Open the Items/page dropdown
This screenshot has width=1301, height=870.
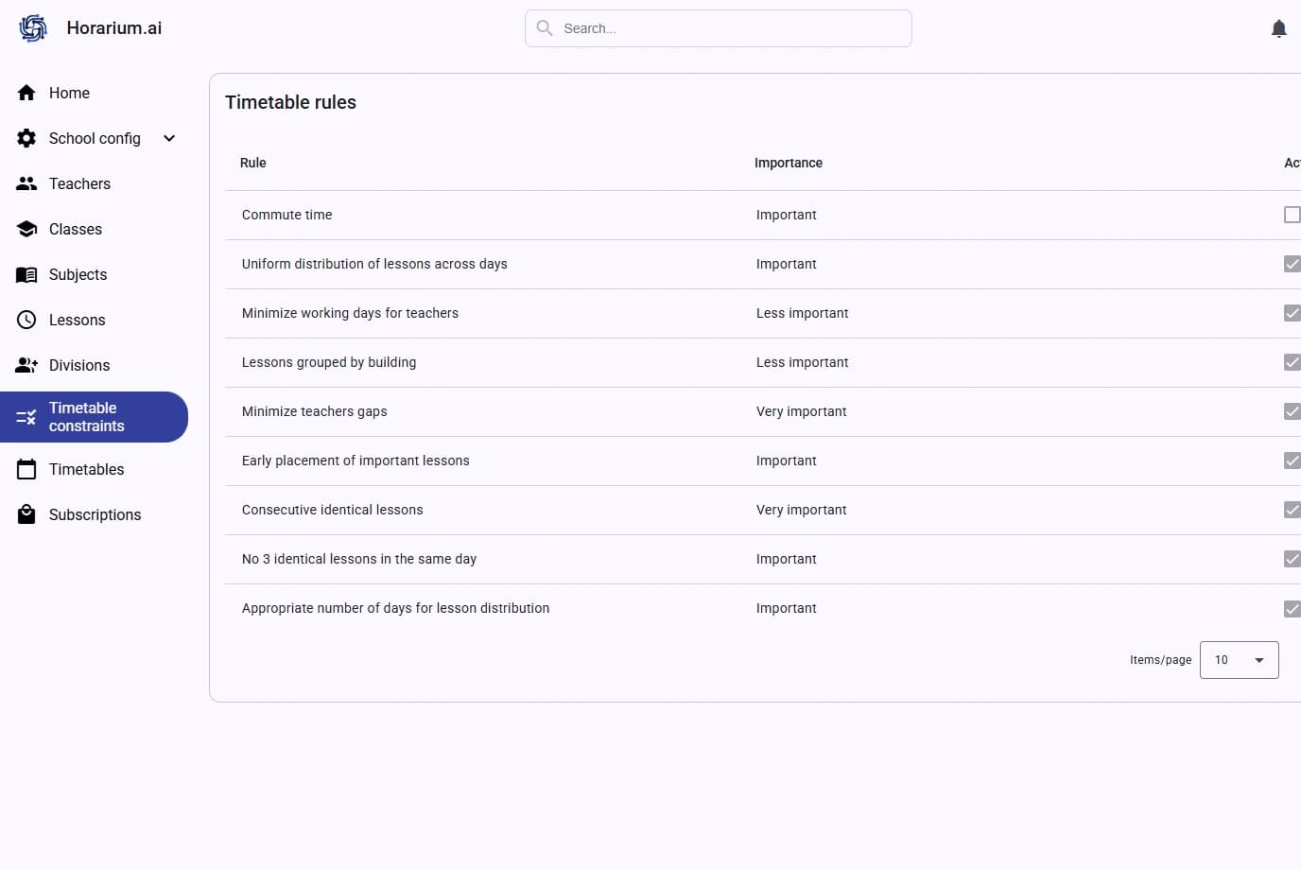1239,660
